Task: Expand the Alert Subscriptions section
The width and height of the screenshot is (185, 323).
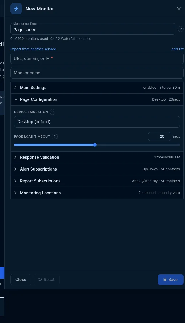Action: click(x=97, y=169)
